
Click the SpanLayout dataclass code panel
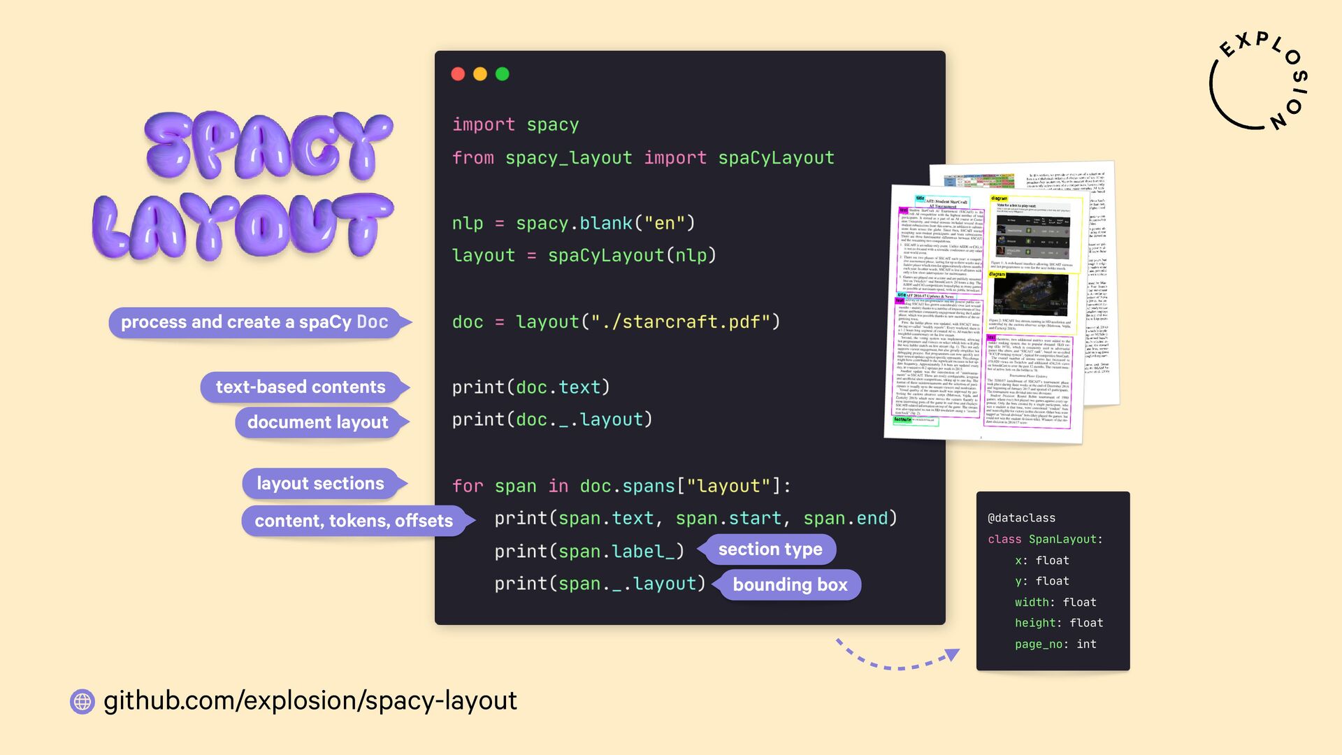(x=1053, y=581)
